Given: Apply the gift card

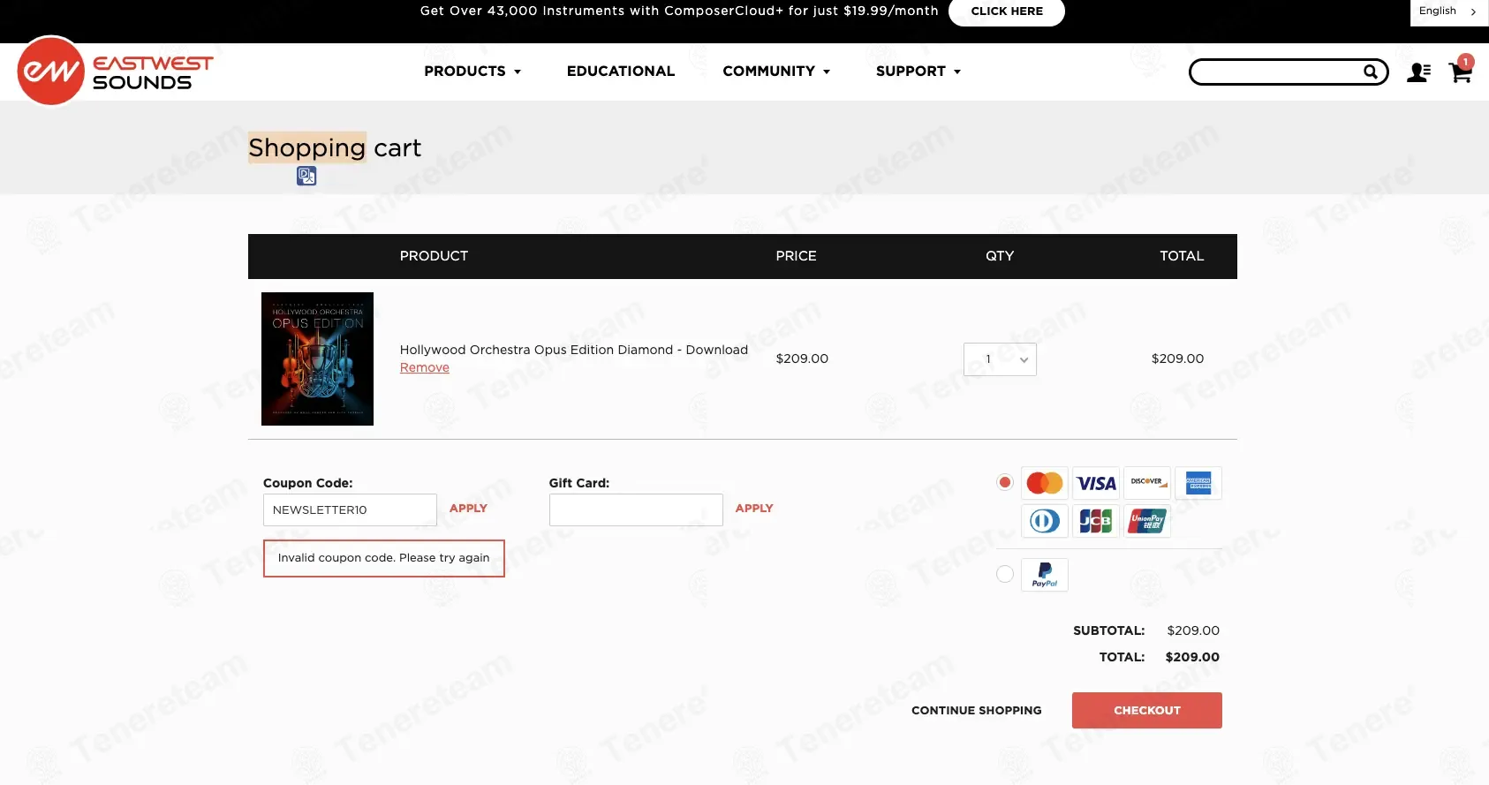Looking at the screenshot, I should 754,509.
